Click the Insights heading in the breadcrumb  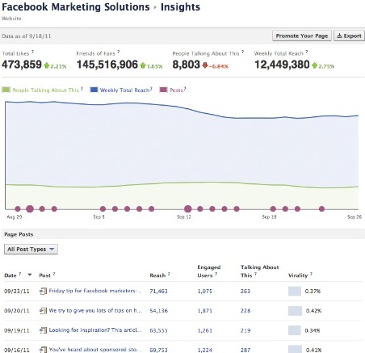point(180,7)
